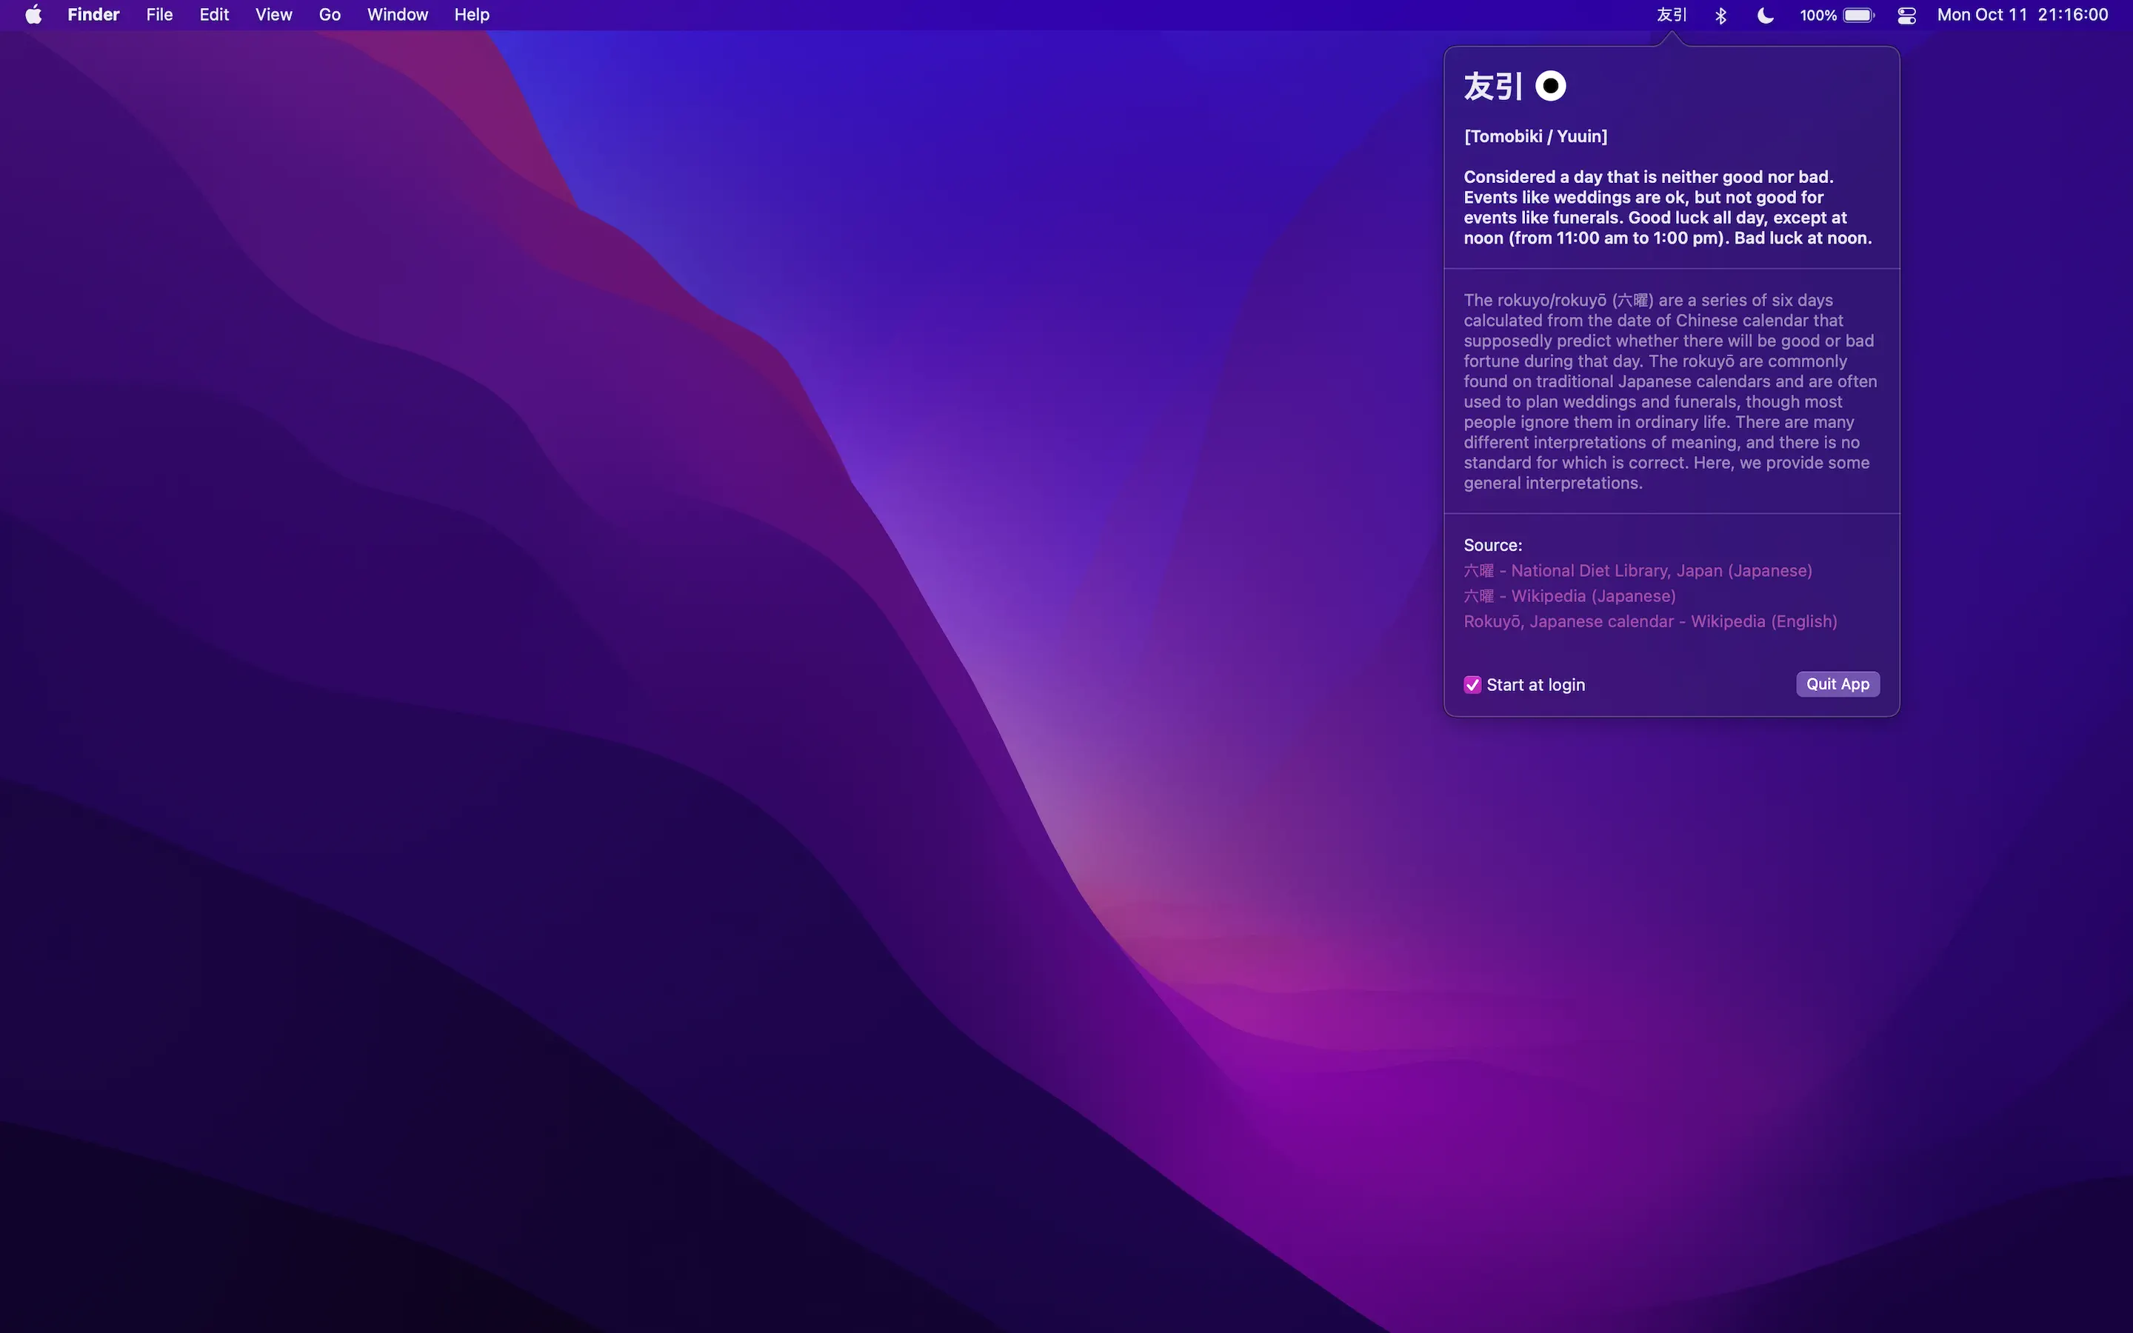Viewport: 2133px width, 1333px height.
Task: Open the Finder menu
Action: pos(93,15)
